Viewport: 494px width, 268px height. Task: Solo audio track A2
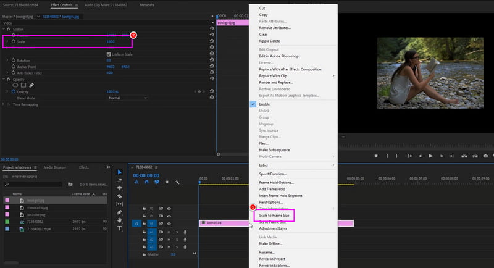[177, 240]
